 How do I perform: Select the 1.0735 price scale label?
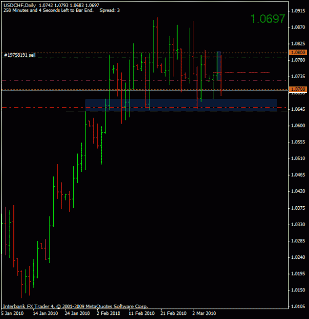pos(298,77)
